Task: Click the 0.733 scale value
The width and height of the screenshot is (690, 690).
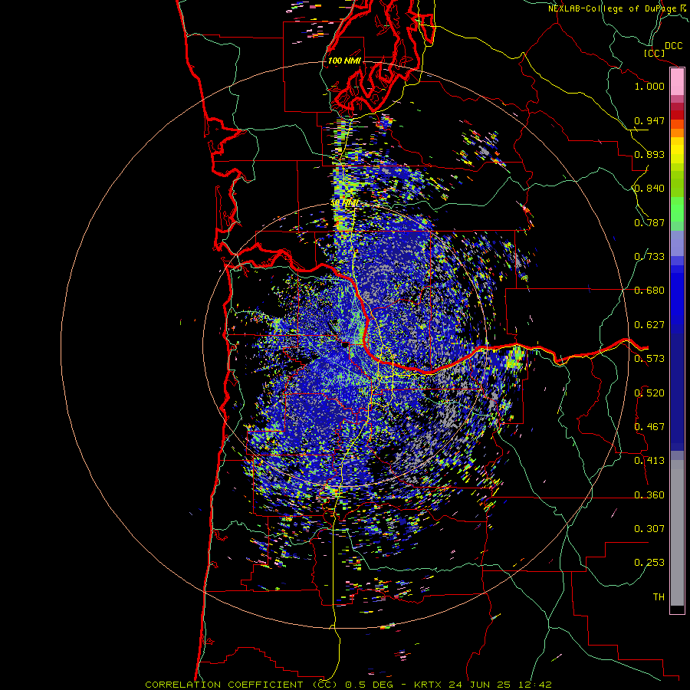Action: tap(649, 257)
